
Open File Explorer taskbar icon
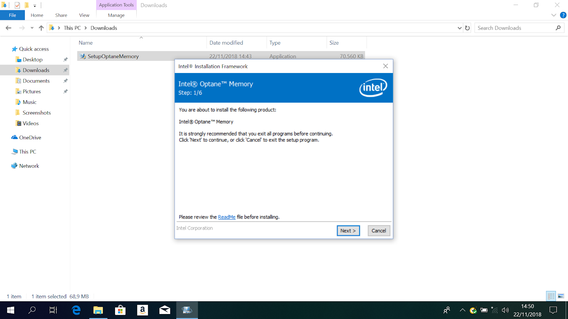tap(98, 310)
